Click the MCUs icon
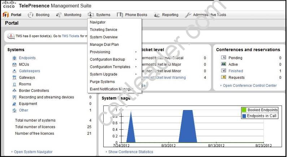 pos(14,64)
